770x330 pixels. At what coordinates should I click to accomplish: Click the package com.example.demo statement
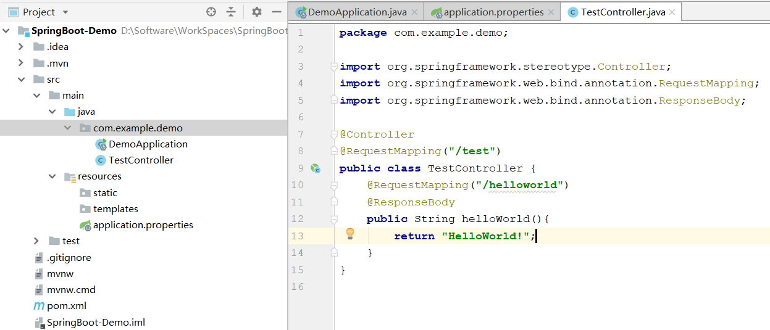[x=424, y=33]
